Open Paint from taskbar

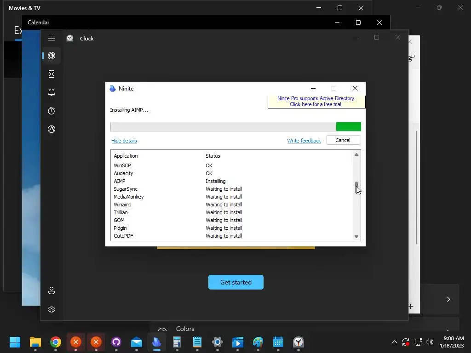(x=258, y=342)
